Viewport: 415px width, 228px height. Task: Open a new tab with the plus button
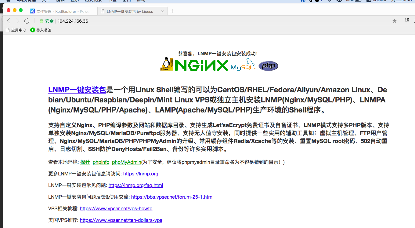tap(172, 11)
